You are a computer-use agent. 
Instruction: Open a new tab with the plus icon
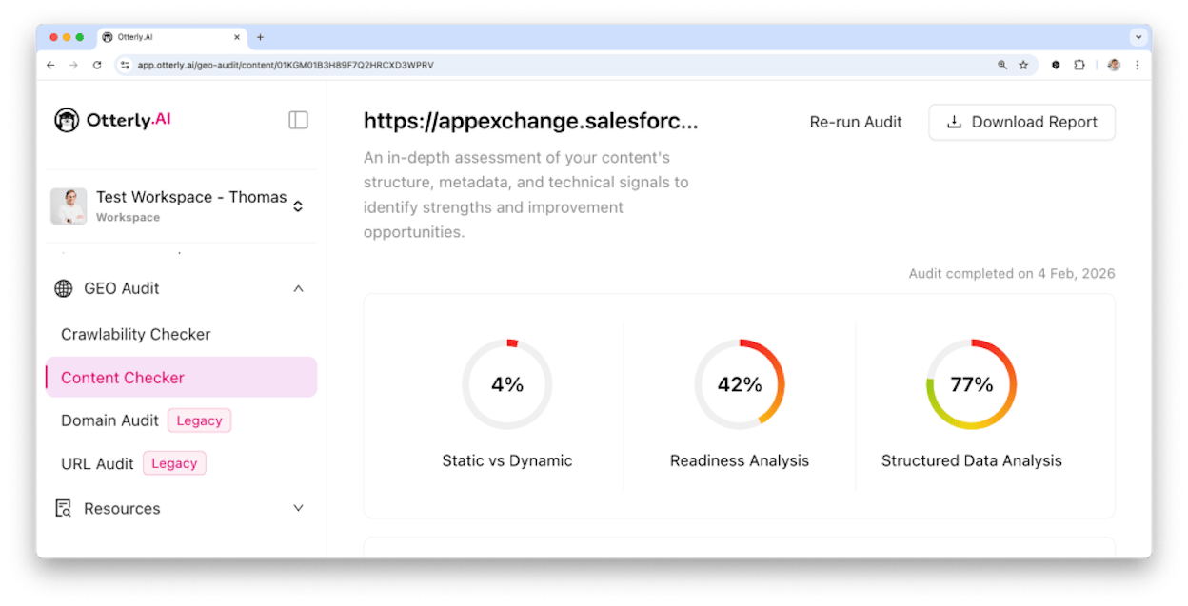click(260, 37)
